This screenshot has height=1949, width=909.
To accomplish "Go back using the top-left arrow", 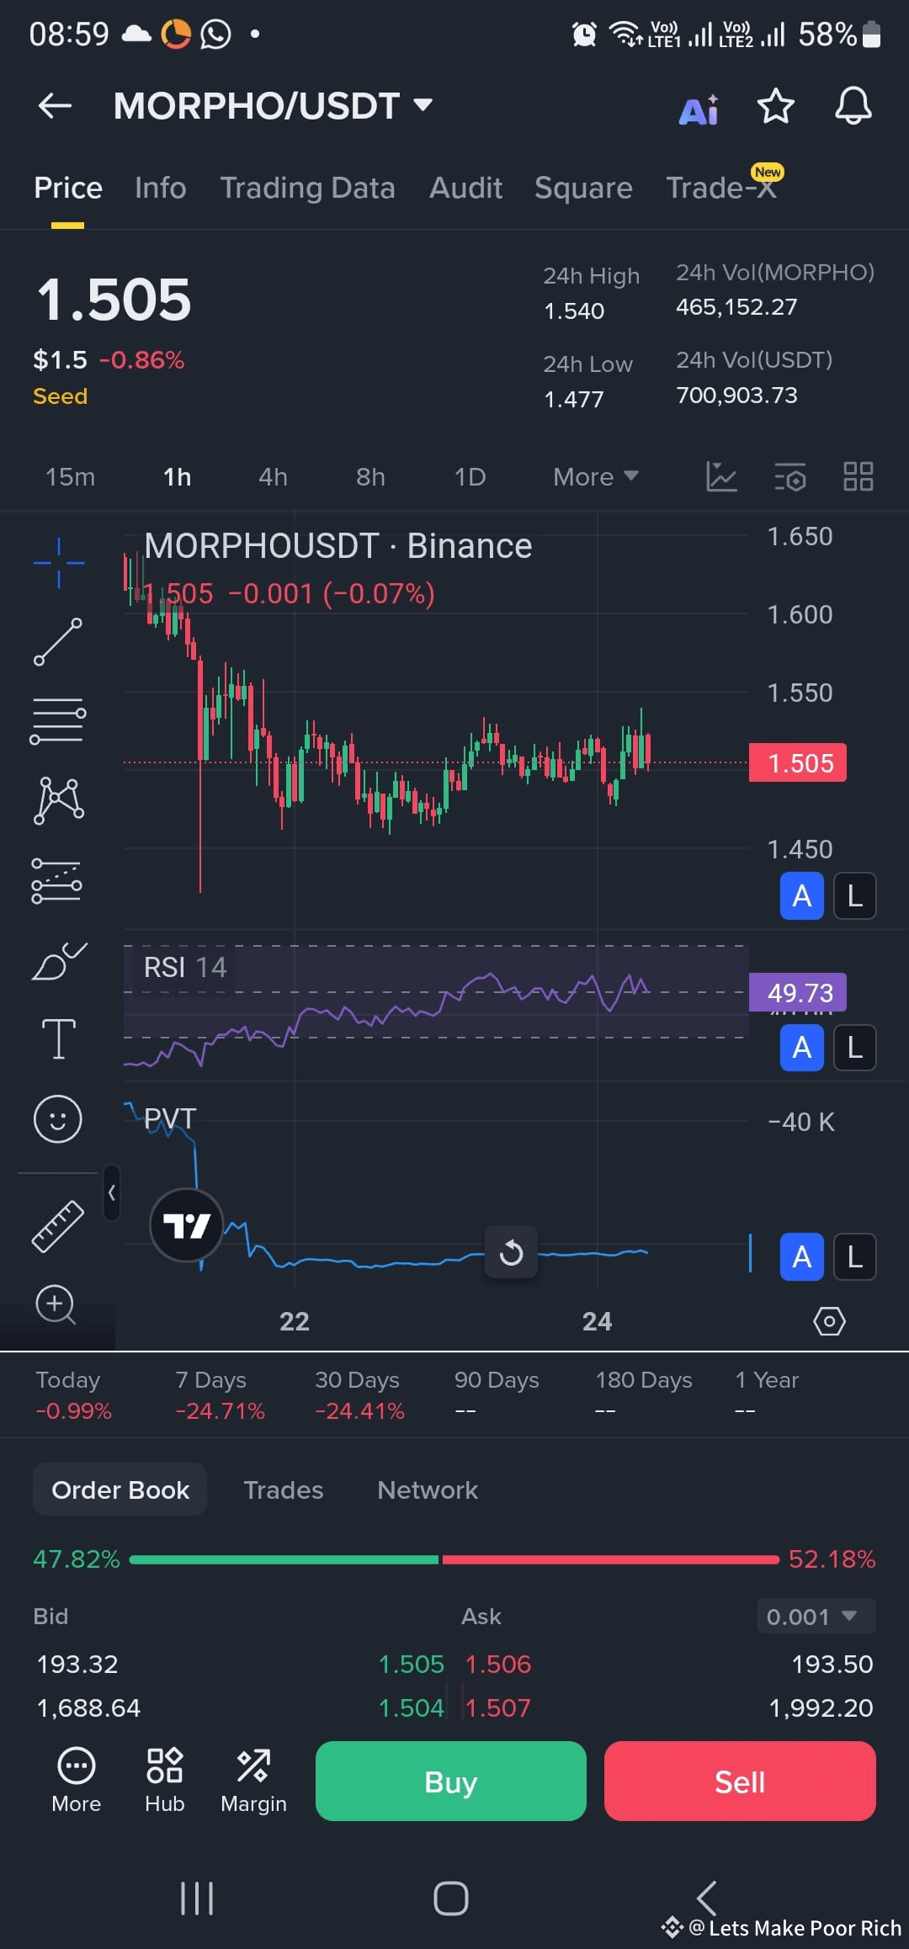I will click(x=56, y=106).
